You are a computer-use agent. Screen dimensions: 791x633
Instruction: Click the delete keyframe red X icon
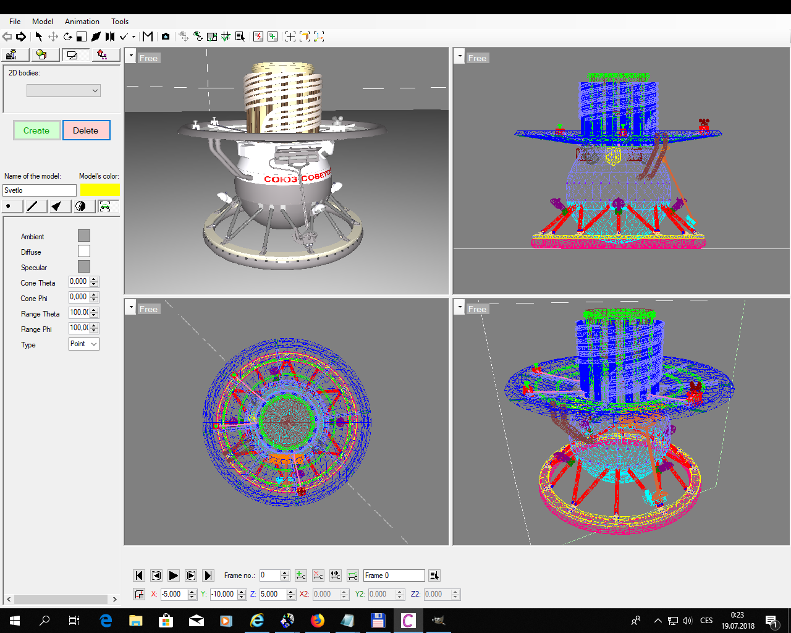[318, 576]
